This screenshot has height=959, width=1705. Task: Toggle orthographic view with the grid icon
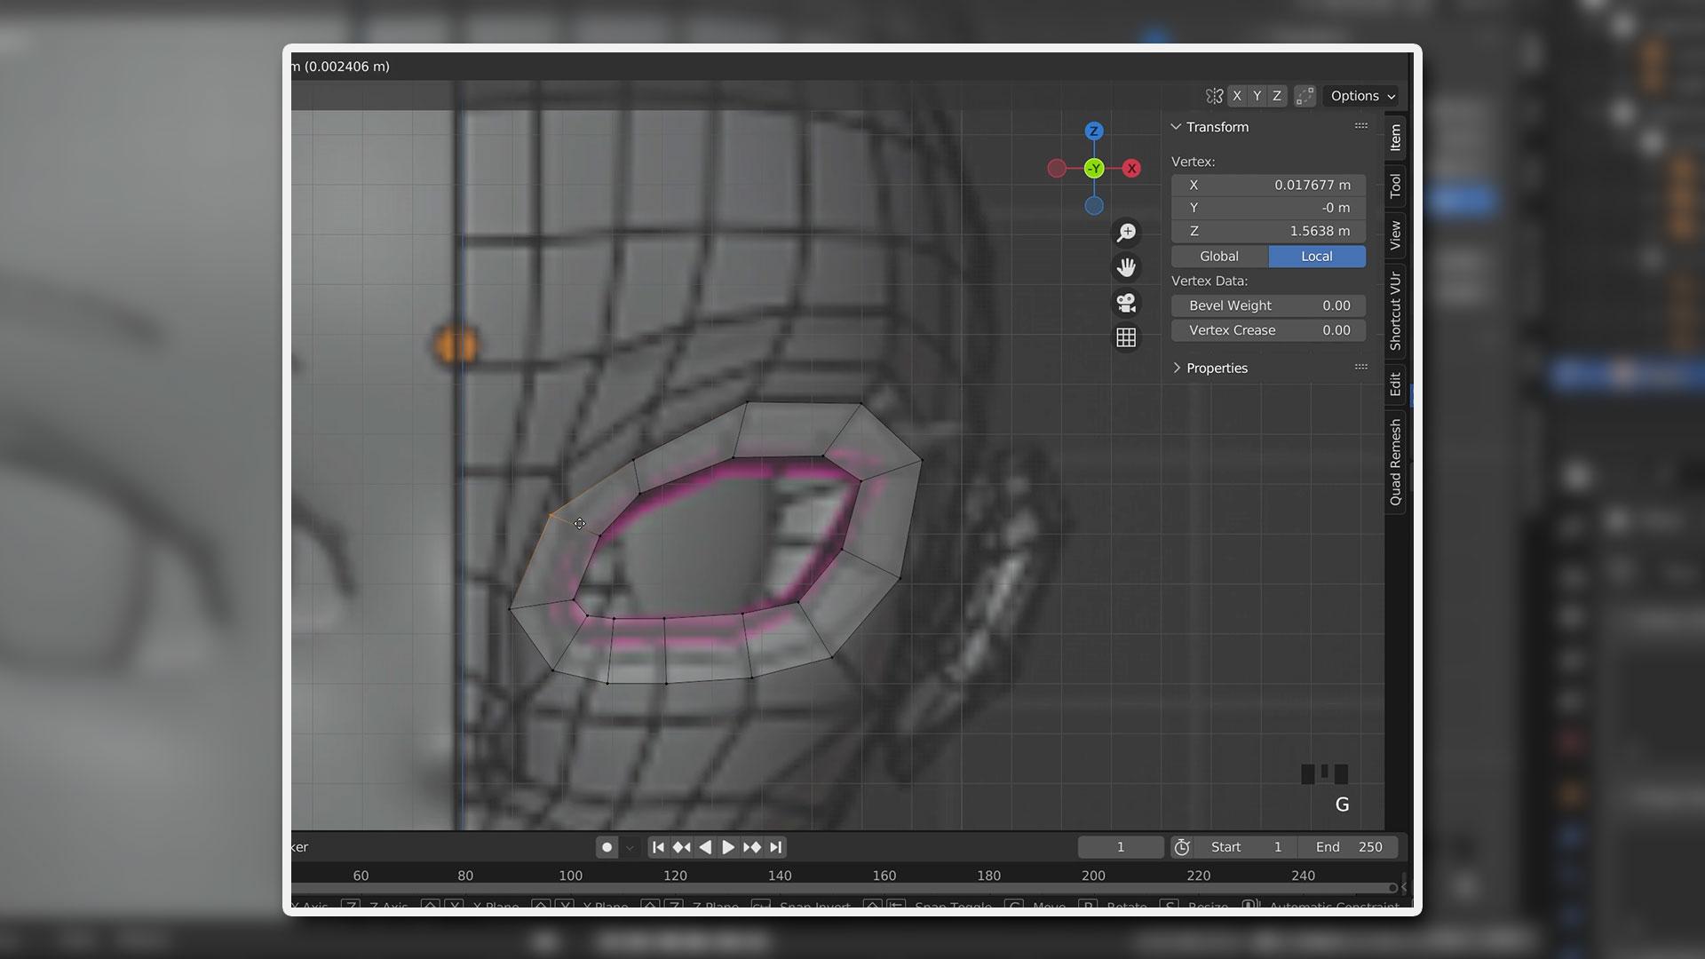pyautogui.click(x=1125, y=337)
